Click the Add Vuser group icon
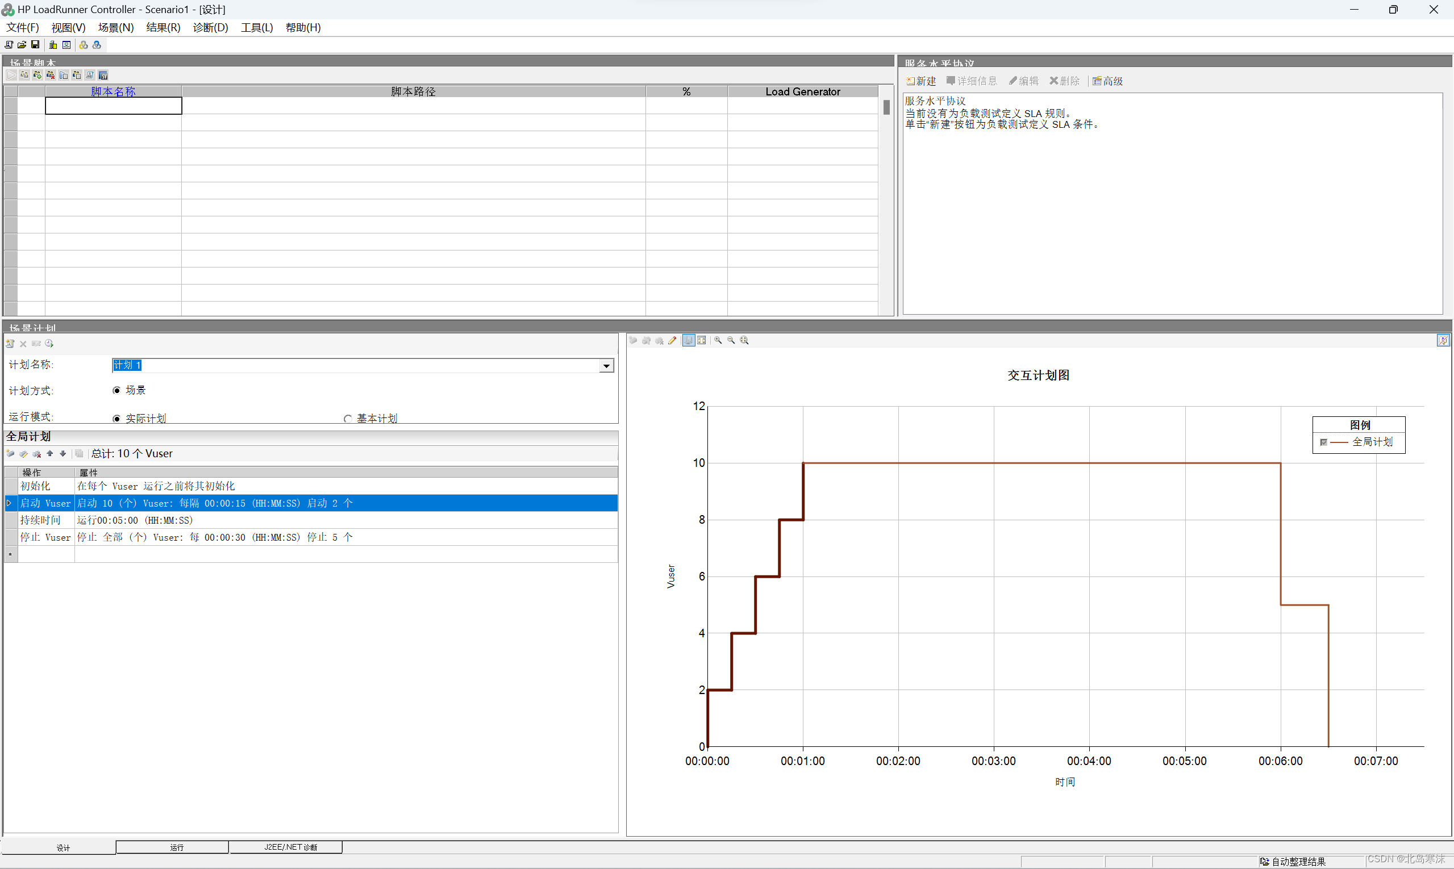Viewport: 1454px width, 869px height. tap(37, 75)
